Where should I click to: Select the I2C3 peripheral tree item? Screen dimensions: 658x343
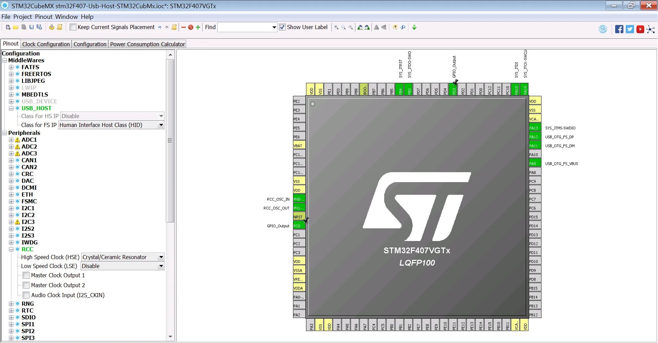(28, 222)
